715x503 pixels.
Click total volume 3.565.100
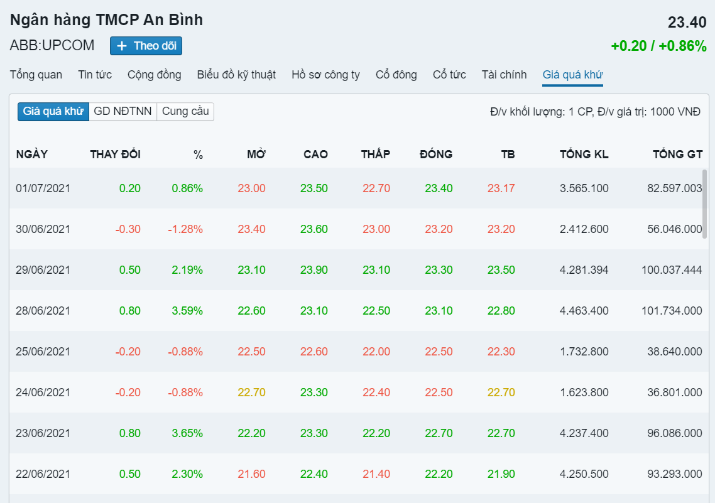click(x=584, y=188)
